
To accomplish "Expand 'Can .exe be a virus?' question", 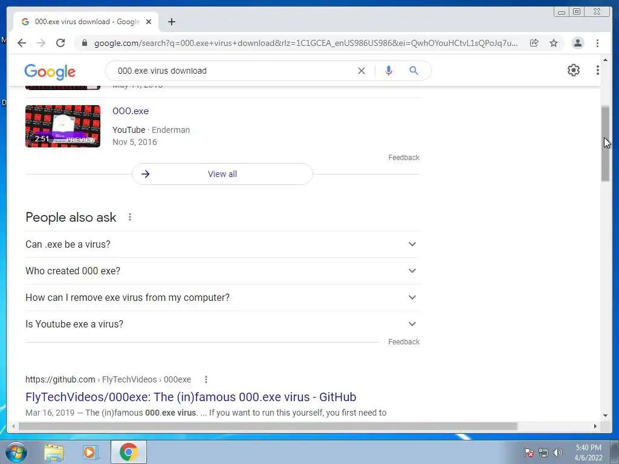I will pos(222,244).
